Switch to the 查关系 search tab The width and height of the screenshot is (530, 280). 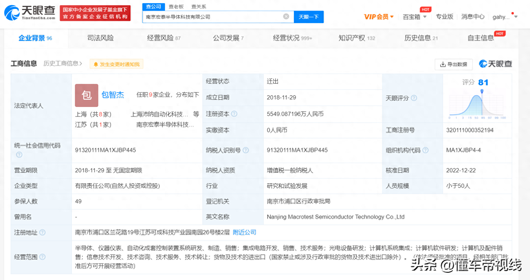tap(199, 7)
